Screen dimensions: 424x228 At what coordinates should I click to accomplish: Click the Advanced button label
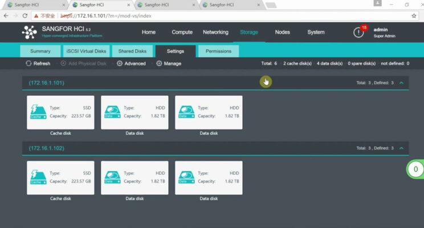(x=135, y=64)
